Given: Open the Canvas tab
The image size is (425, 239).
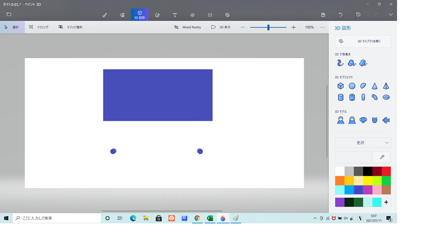Looking at the screenshot, I should pos(210,15).
